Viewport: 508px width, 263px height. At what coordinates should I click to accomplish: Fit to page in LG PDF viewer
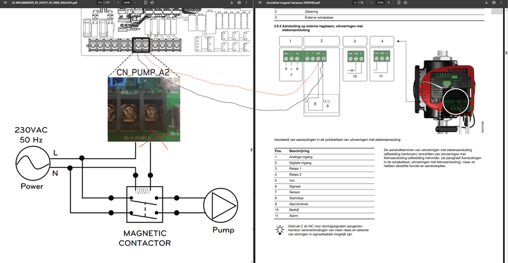click(x=145, y=3)
